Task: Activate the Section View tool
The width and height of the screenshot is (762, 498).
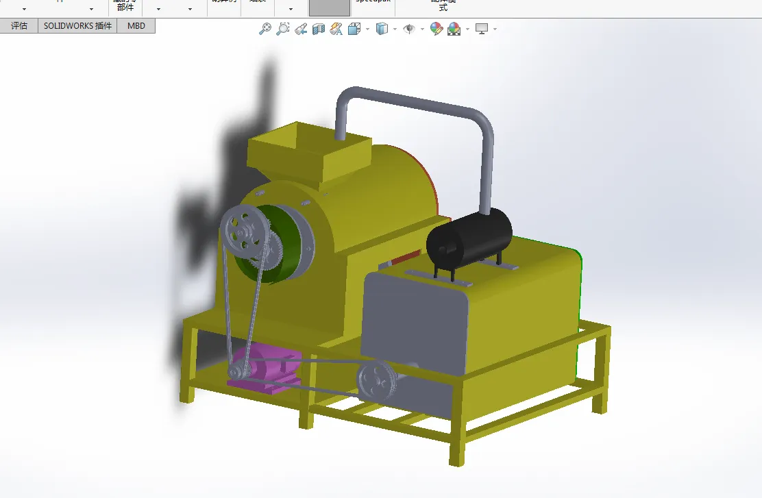Action: pyautogui.click(x=319, y=29)
